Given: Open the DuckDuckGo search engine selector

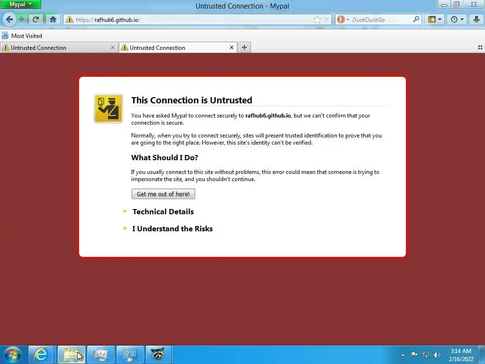Looking at the screenshot, I should [343, 19].
